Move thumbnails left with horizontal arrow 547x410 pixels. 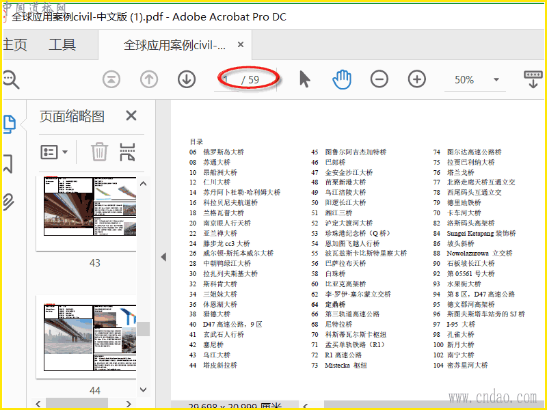point(38,404)
